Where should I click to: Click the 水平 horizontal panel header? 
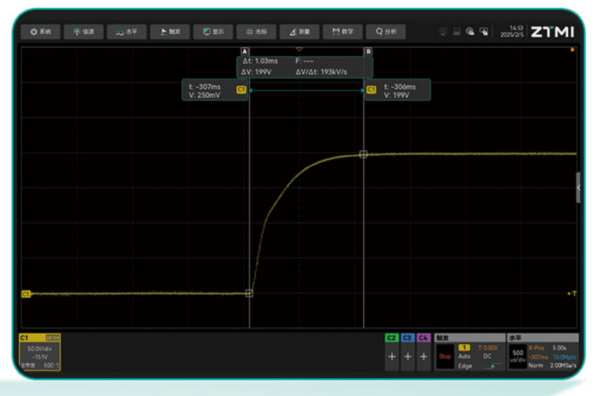tap(543, 338)
